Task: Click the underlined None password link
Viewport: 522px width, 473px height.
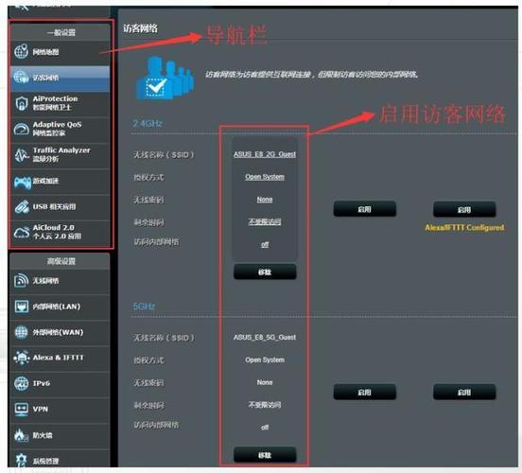Action: (x=265, y=200)
